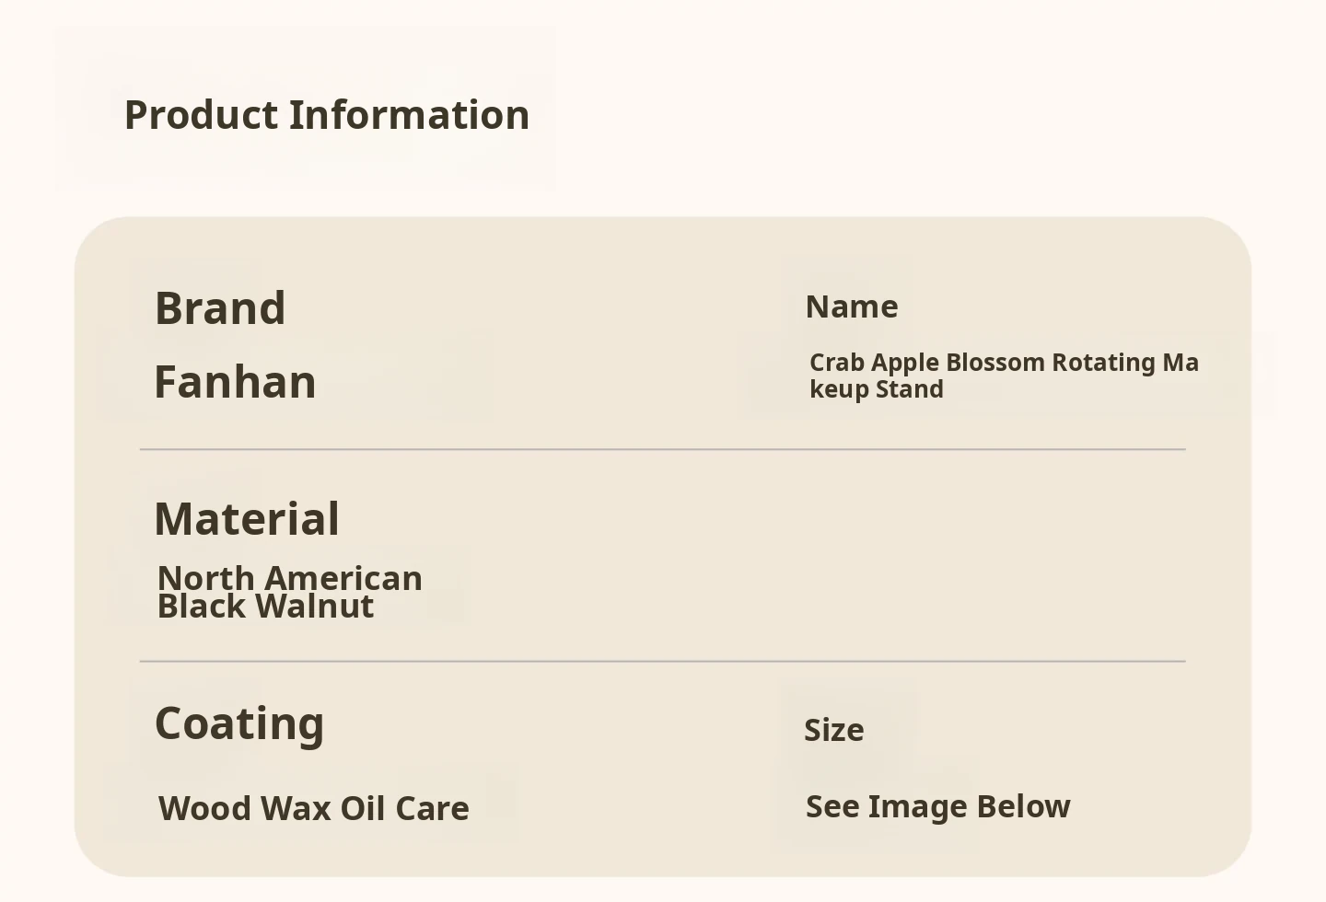Click the word Crab in product name
Viewport: 1326px width, 902px height.
[x=837, y=363]
